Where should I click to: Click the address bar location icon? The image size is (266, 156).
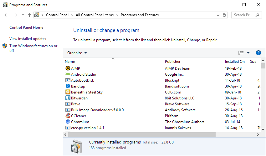(37, 15)
